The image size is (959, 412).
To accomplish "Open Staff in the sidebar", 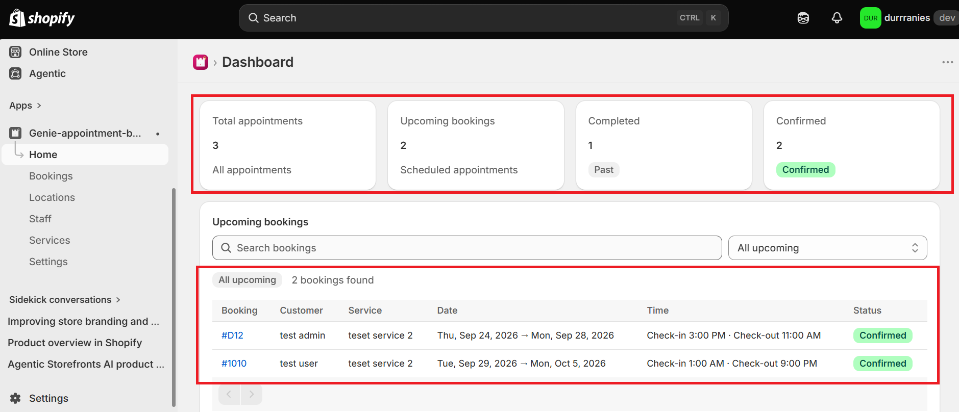I will pos(40,219).
